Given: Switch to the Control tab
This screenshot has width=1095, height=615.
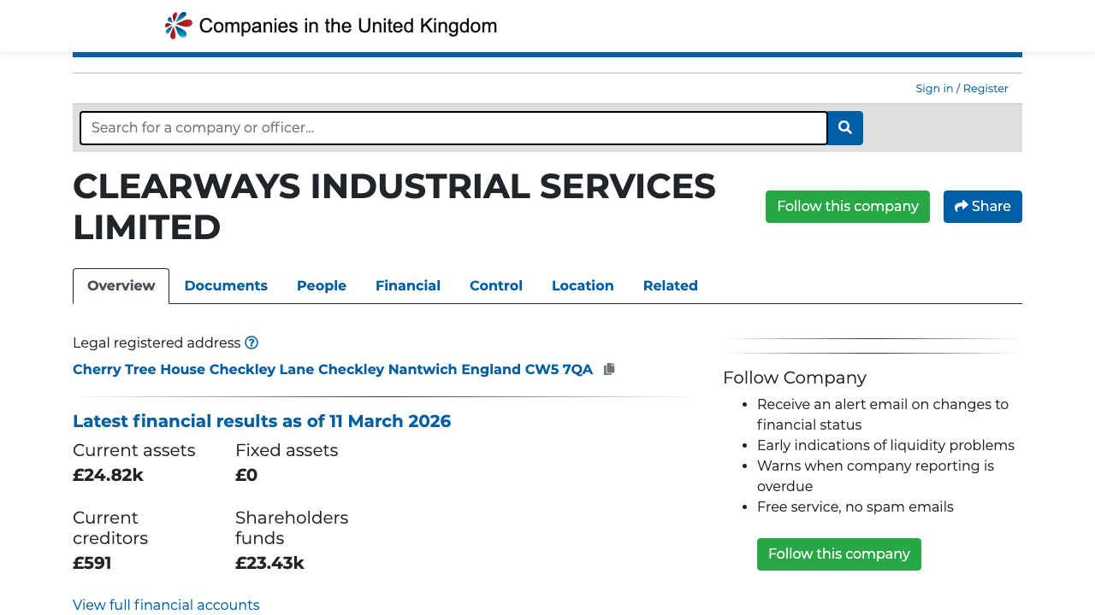Looking at the screenshot, I should coord(495,285).
